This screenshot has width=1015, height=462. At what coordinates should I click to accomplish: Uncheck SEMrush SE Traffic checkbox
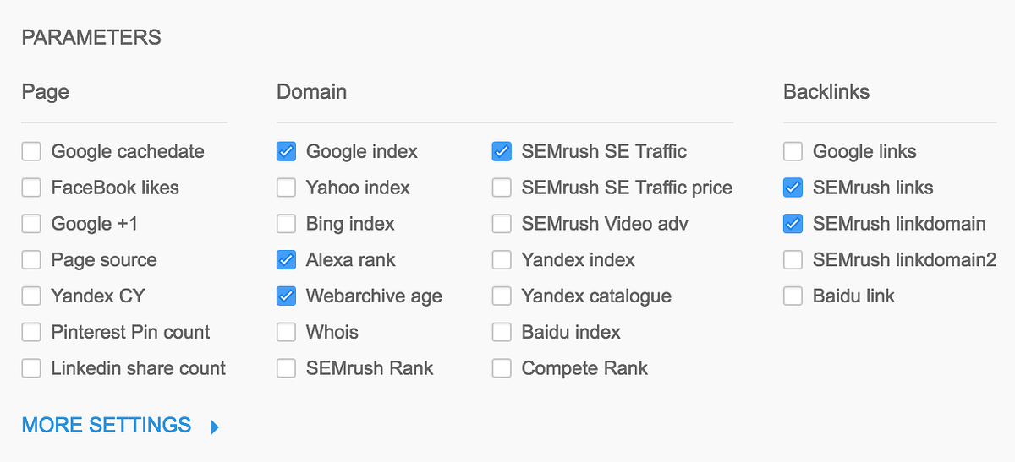tap(502, 152)
